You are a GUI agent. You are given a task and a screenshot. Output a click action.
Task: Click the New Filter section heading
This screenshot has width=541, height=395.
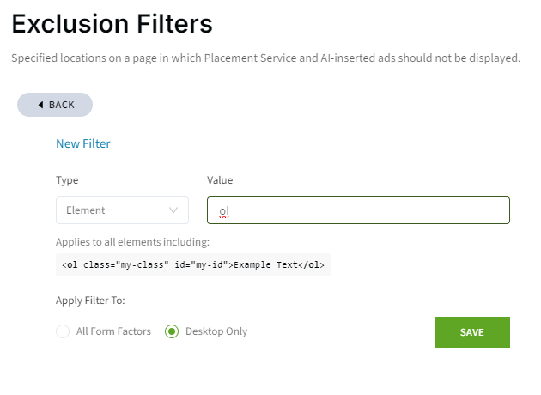(83, 143)
